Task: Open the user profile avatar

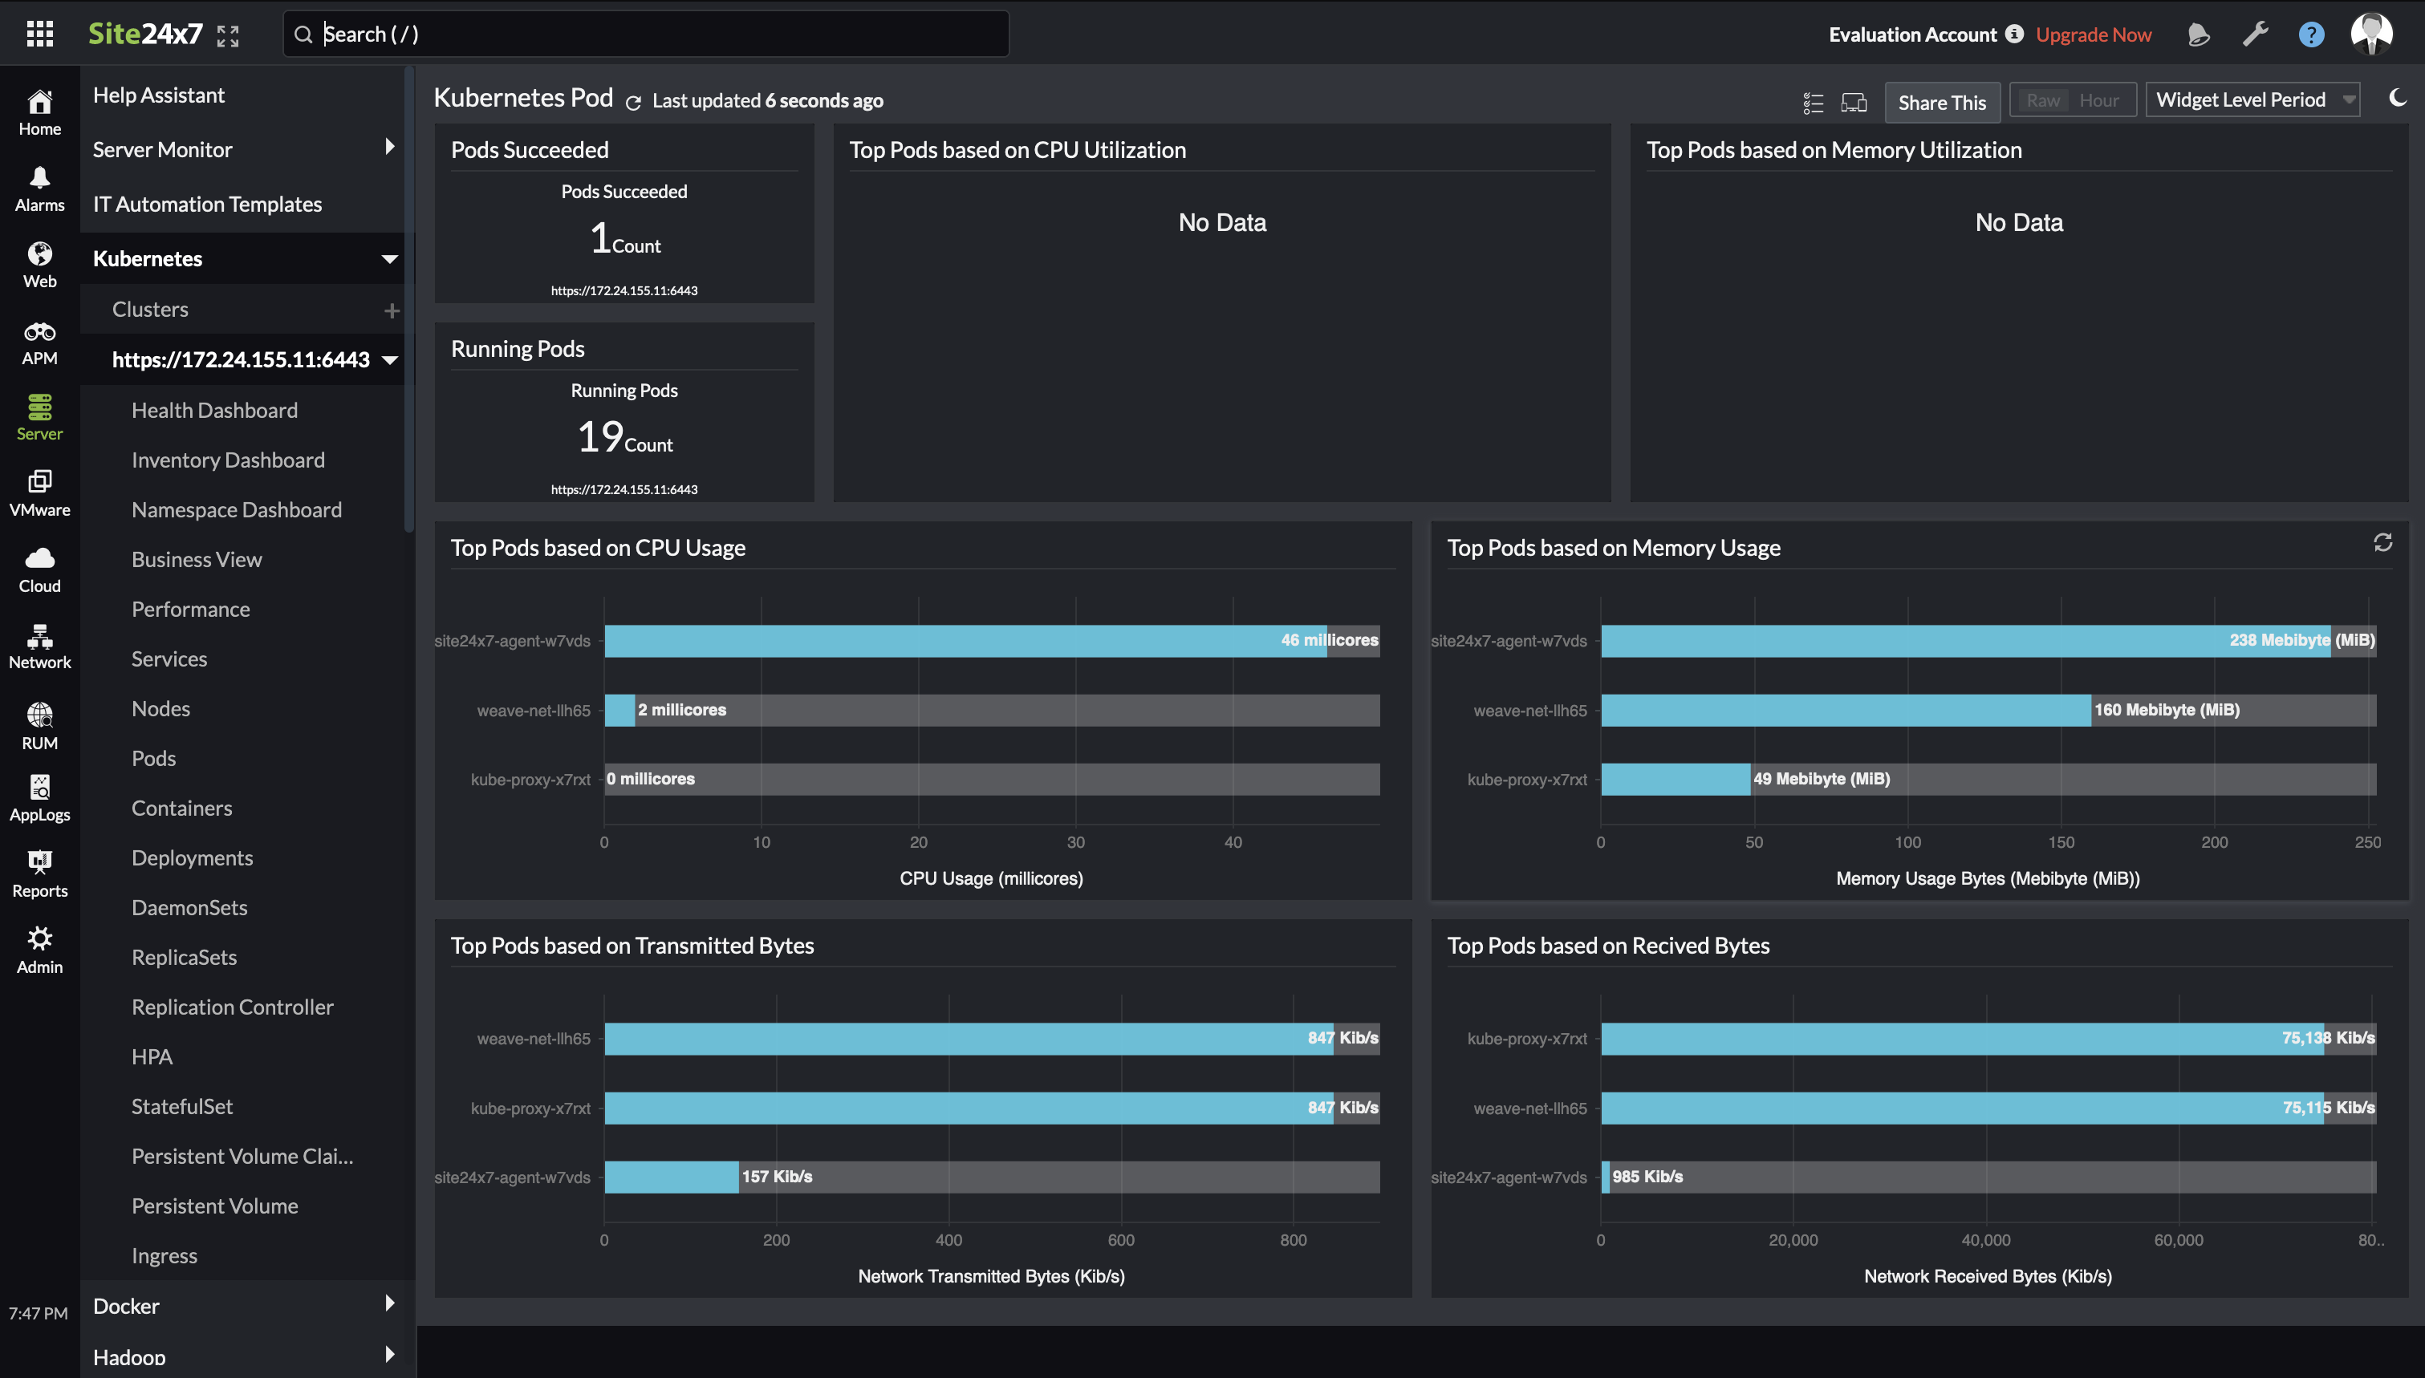Action: (x=2371, y=34)
